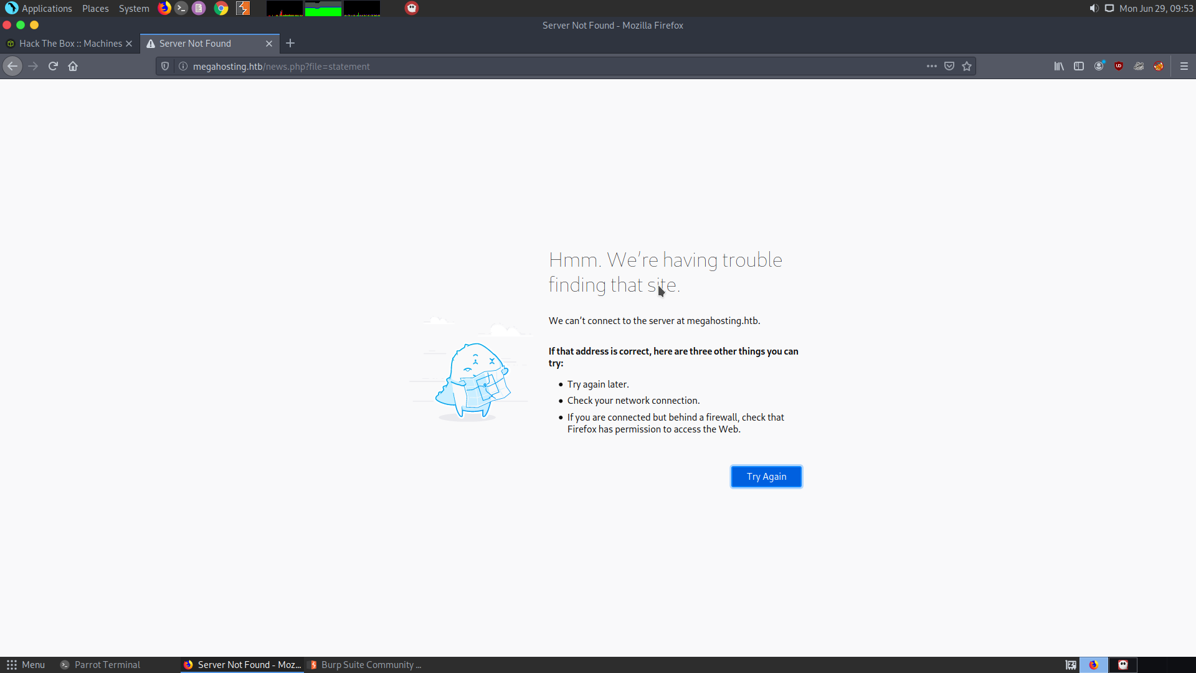1196x673 pixels.
Task: Toggle the sidebar view
Action: tap(1078, 66)
